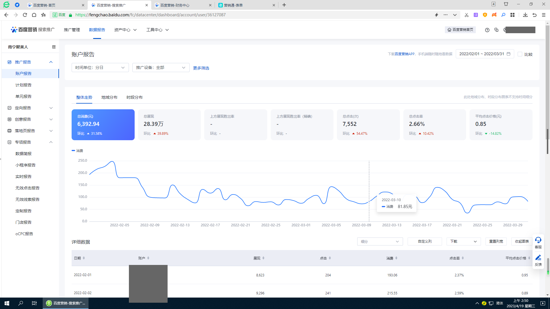Select the 总点击(次) metric card
The image size is (550, 309).
pyautogui.click(x=368, y=125)
